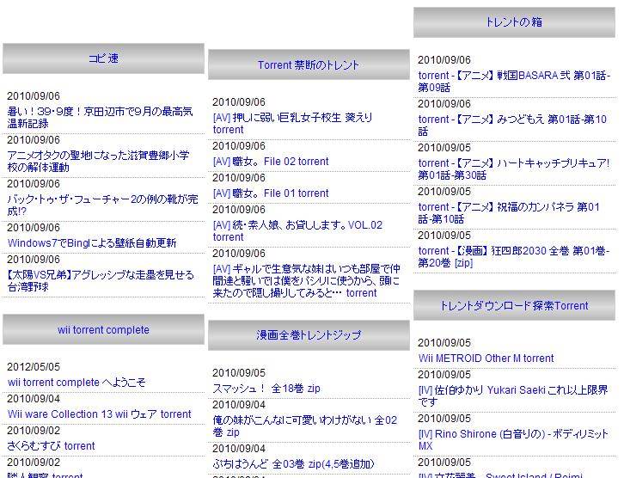
Task: Click the みつどもえ 第01話-第10話 link
Action: pyautogui.click(x=511, y=126)
